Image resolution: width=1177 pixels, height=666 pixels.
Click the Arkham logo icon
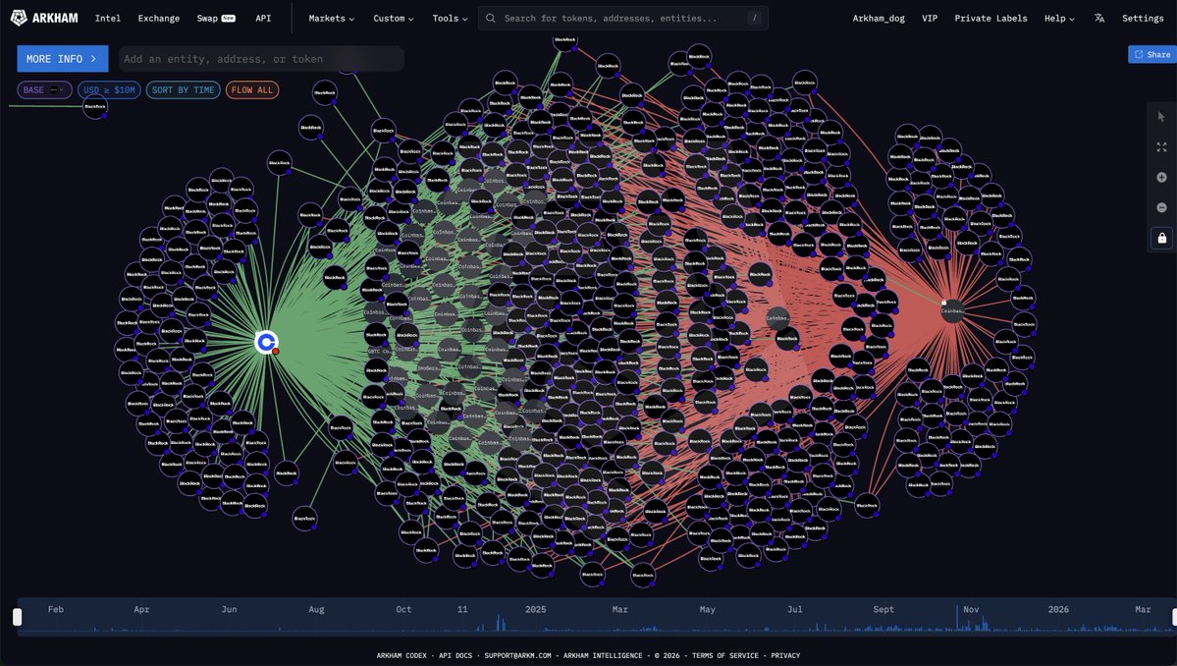click(19, 18)
